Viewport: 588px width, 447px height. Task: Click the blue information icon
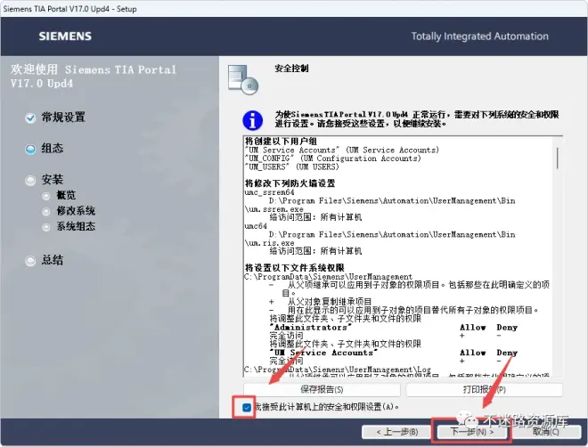[252, 120]
